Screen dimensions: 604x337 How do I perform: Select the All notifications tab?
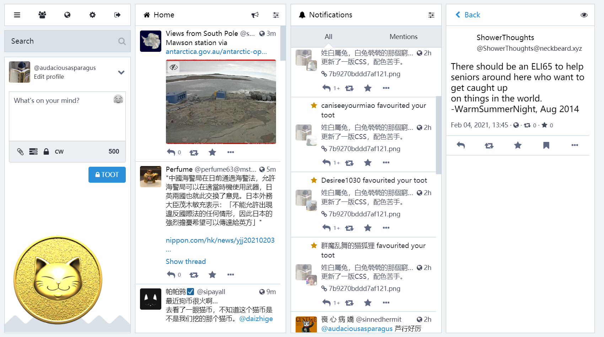pos(328,37)
